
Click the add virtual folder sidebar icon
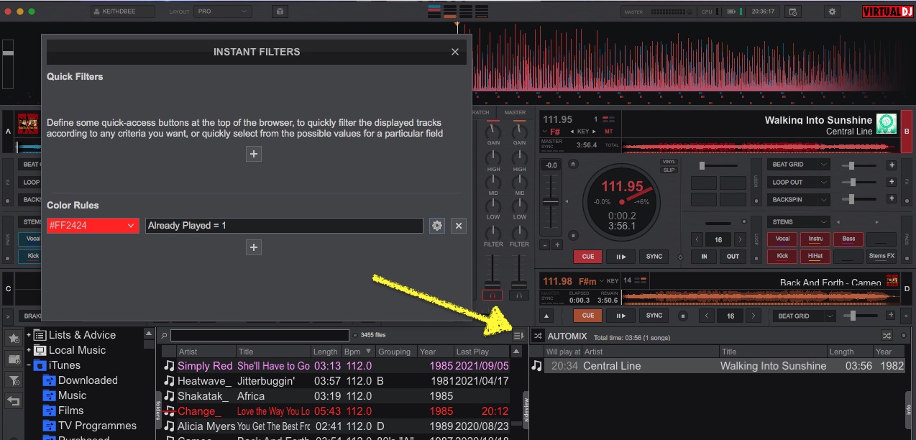(14, 359)
